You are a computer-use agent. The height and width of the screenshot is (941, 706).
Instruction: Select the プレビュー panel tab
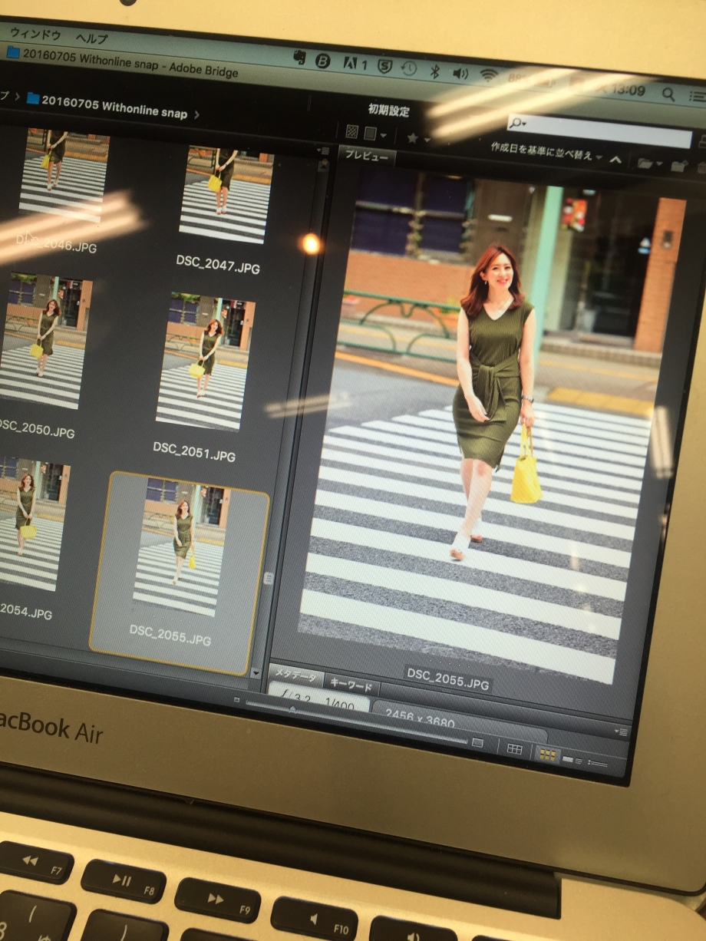(x=366, y=156)
